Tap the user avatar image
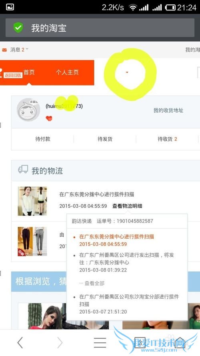 coord(28,110)
